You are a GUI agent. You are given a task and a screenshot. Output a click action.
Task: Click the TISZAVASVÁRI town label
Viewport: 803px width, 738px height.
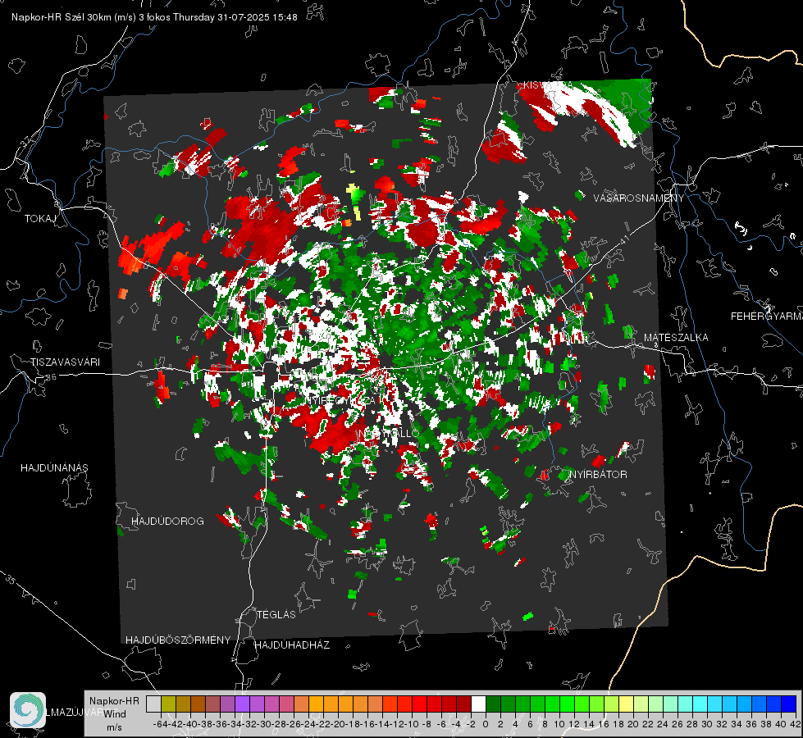[66, 362]
